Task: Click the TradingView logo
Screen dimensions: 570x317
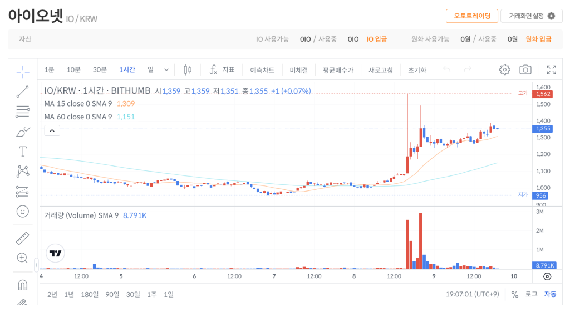Action: (x=55, y=253)
